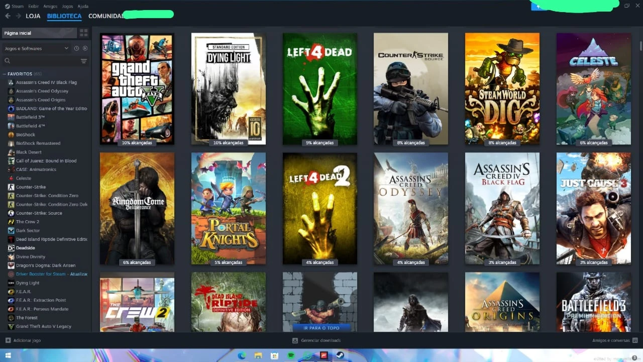Click Adicionar jogo link
Screen dimensions: 643x362
tap(27, 340)
